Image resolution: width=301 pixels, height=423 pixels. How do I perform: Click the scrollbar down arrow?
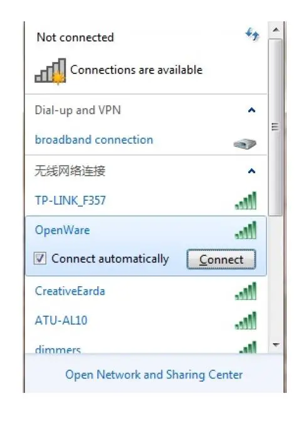pos(276,345)
